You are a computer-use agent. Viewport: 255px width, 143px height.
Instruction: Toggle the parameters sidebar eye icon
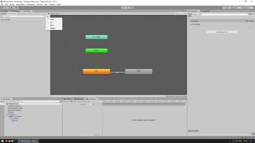click(x=49, y=14)
